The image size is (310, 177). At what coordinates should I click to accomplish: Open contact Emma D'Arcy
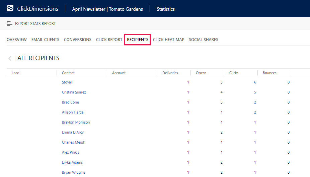point(73,132)
